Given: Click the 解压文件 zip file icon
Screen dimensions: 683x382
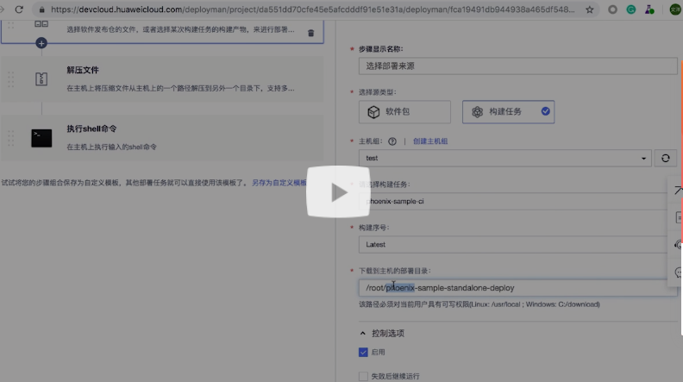Looking at the screenshot, I should (41, 78).
